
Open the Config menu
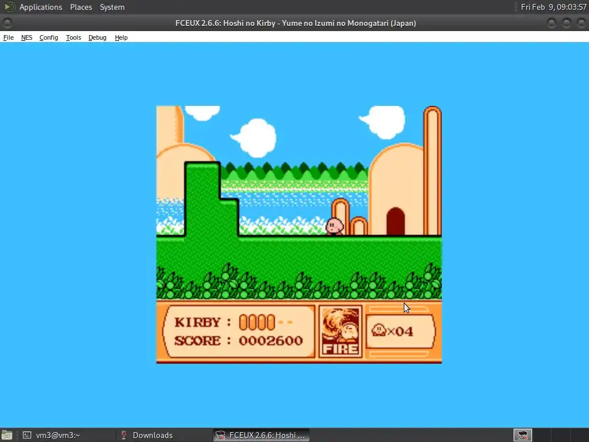[x=49, y=37]
